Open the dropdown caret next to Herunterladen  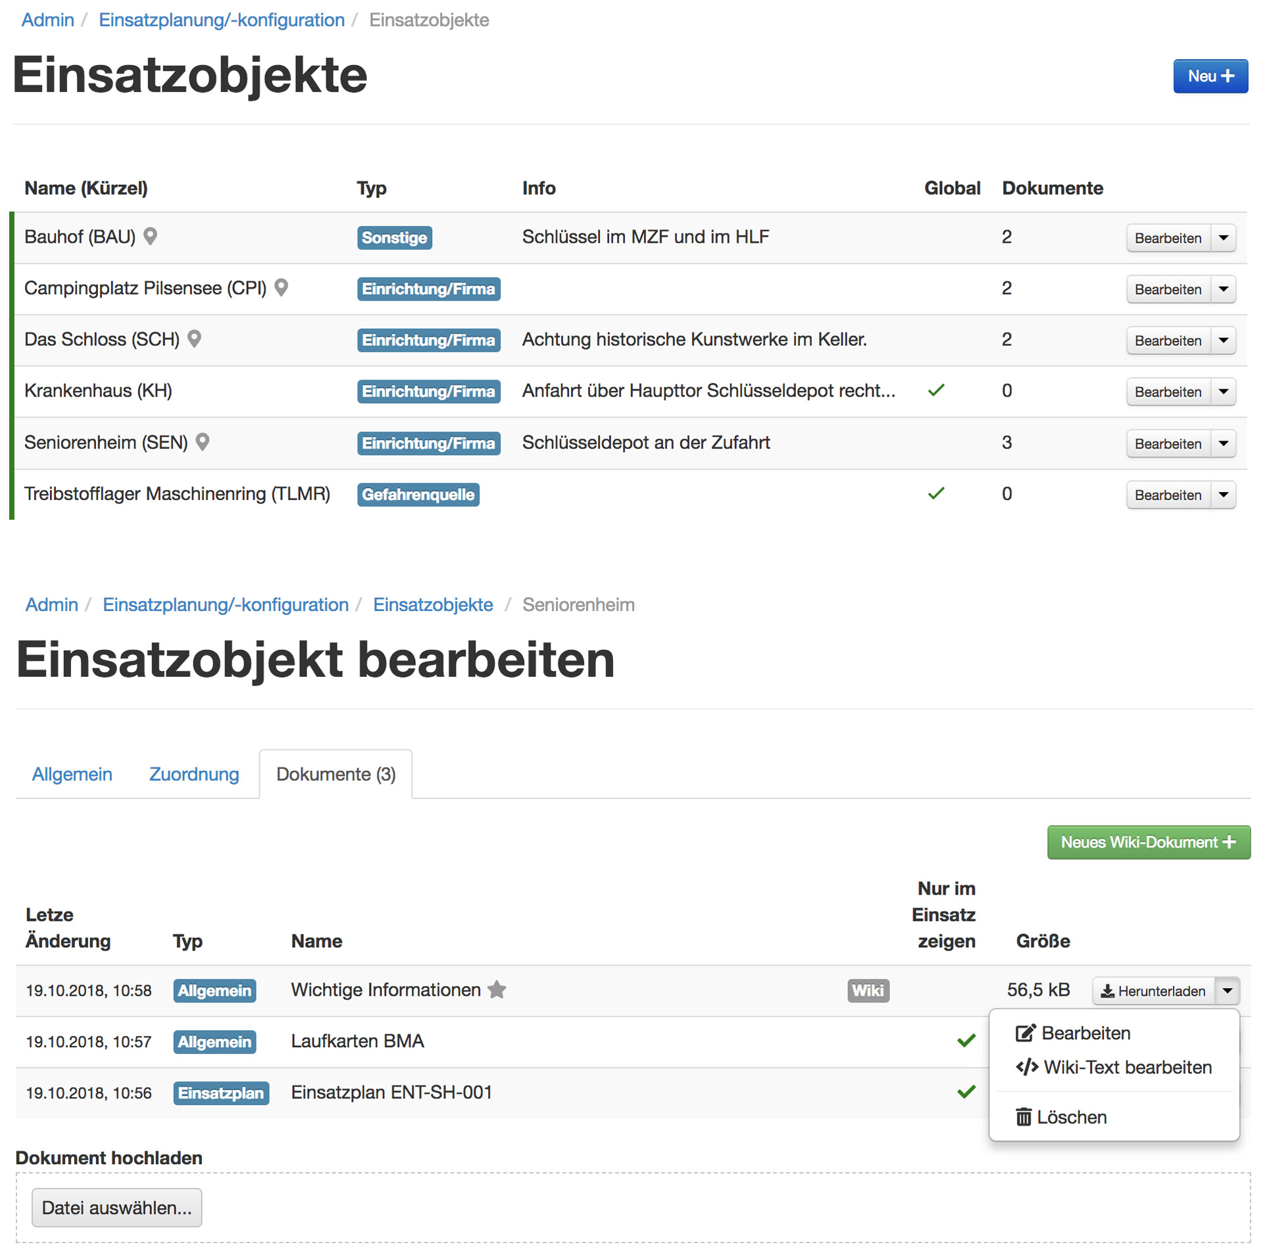[x=1227, y=991]
